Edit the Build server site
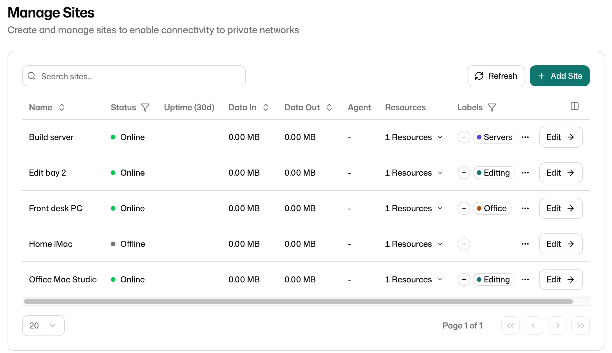The height and width of the screenshot is (353, 612). coord(561,137)
